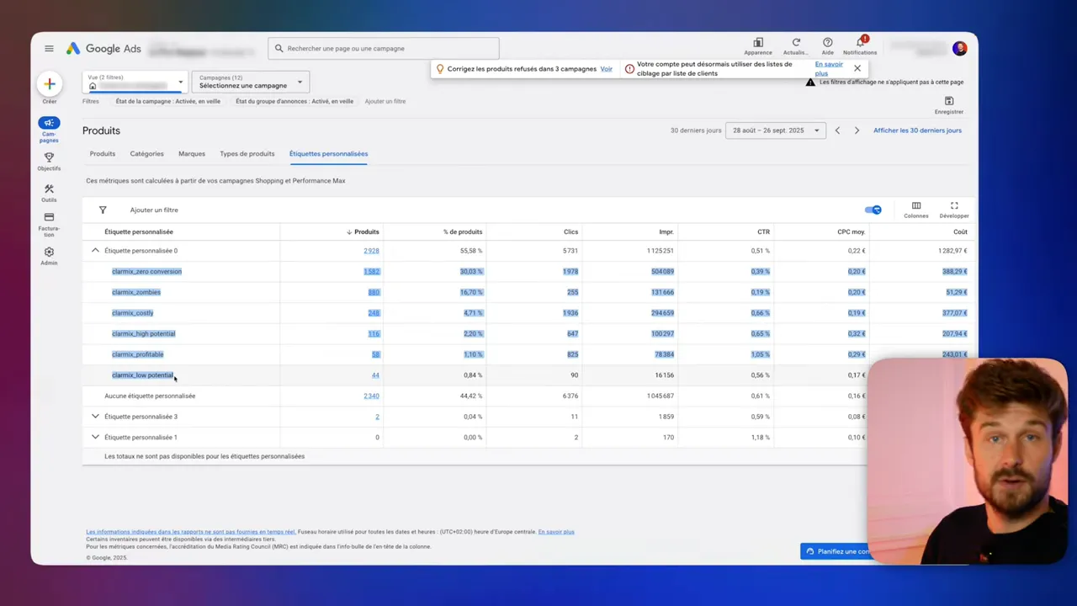Open the Facturation section
Image resolution: width=1077 pixels, height=606 pixels.
point(49,222)
